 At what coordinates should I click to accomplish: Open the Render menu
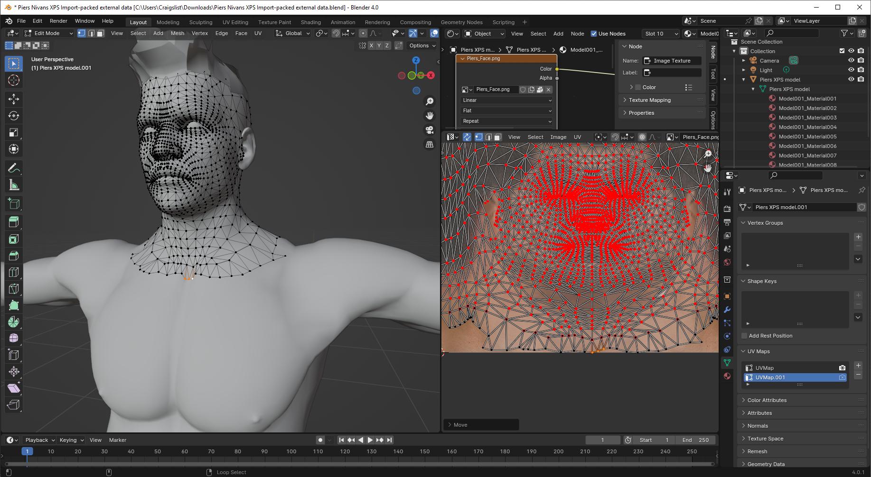click(x=58, y=21)
